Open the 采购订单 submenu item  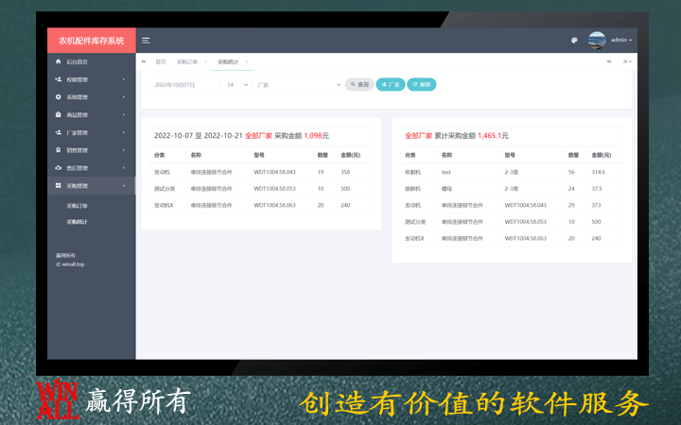click(77, 206)
